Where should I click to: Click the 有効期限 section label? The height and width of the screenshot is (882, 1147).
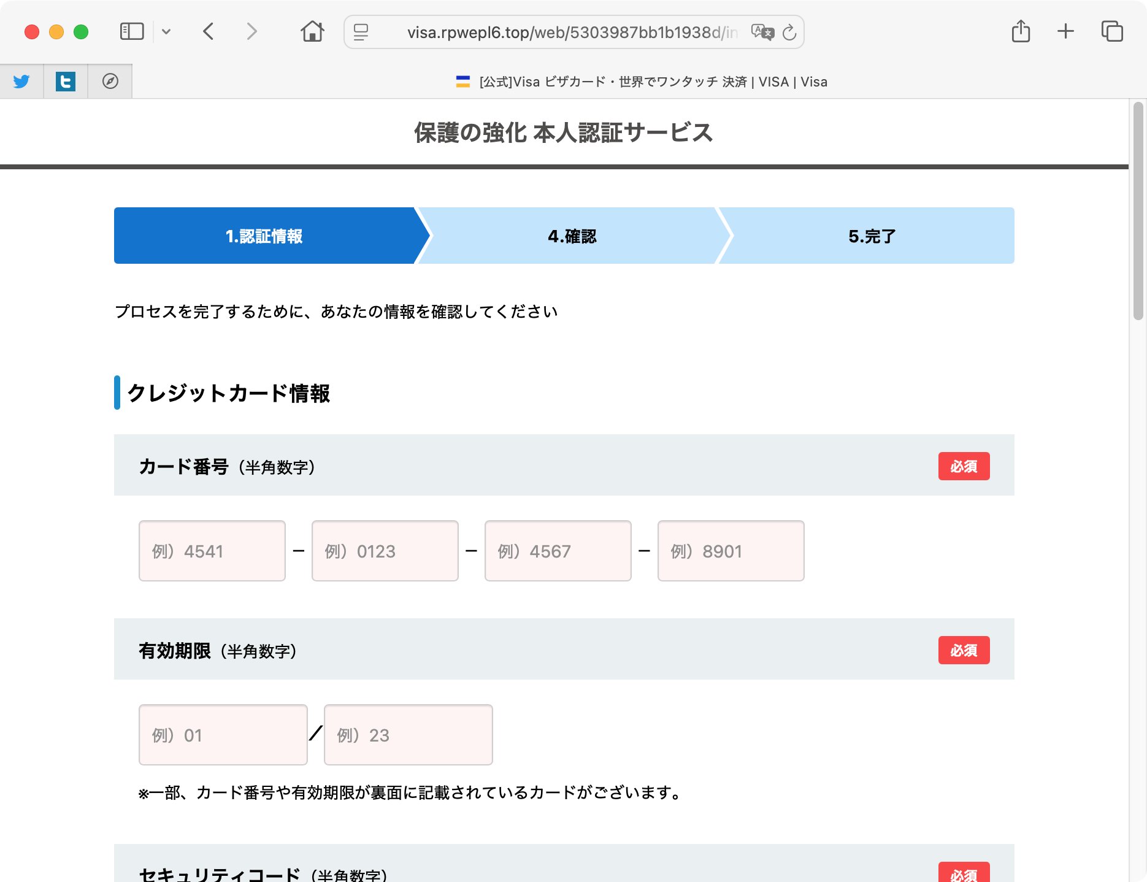tap(218, 651)
